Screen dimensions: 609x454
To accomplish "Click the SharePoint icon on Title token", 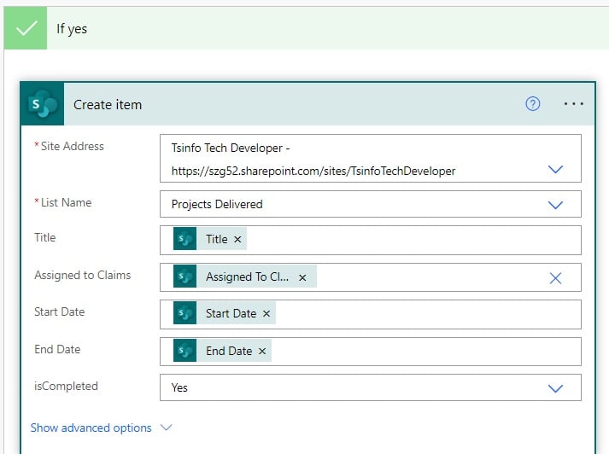I will click(184, 239).
